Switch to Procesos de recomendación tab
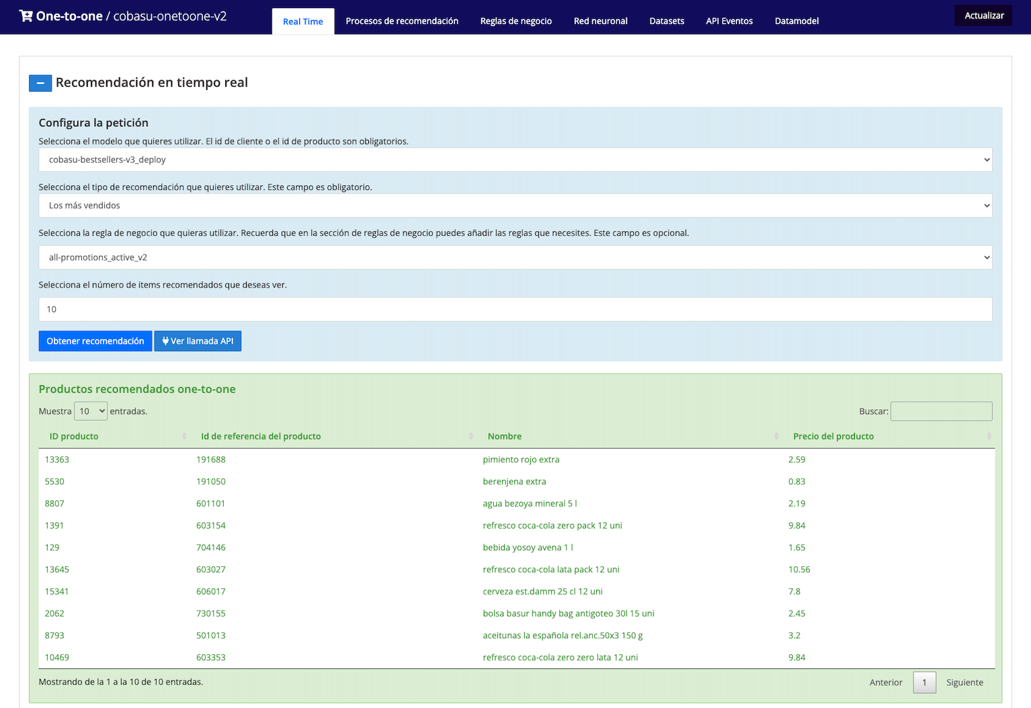Image resolution: width=1031 pixels, height=708 pixels. point(402,21)
